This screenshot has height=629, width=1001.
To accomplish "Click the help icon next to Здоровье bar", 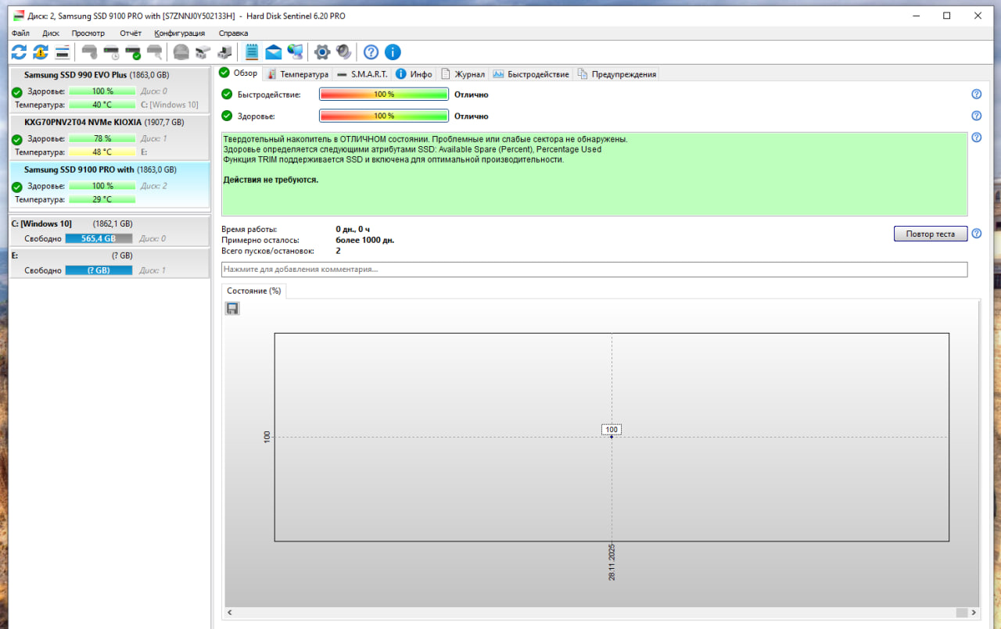I will (977, 116).
